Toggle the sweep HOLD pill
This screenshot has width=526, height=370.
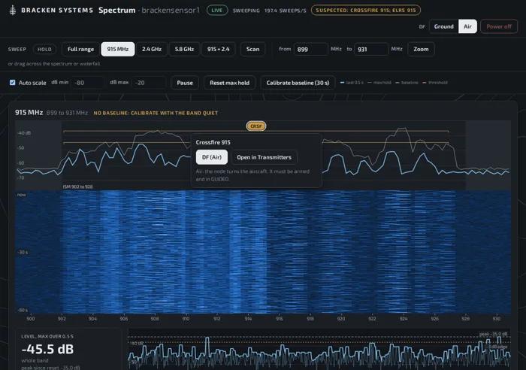tap(44, 49)
